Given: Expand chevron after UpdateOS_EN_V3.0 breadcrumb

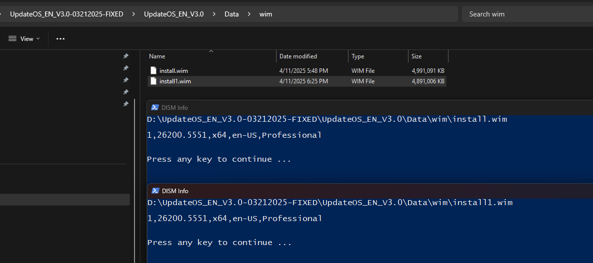Looking at the screenshot, I should pyautogui.click(x=214, y=14).
